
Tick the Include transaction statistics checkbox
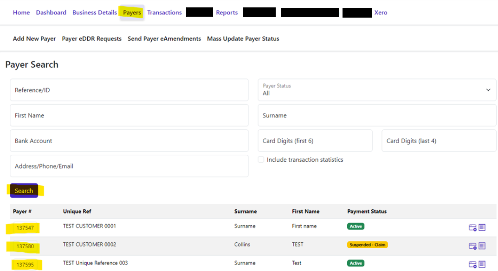tap(261, 160)
